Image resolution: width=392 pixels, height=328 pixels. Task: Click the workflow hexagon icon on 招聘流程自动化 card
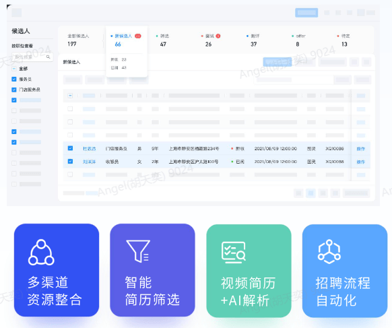pos(329,252)
